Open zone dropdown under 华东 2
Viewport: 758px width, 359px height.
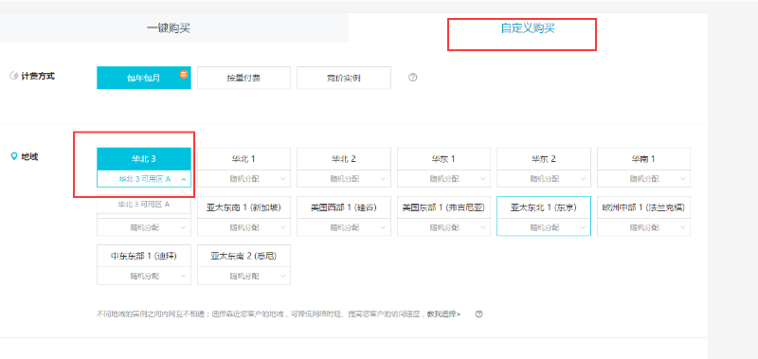point(544,179)
